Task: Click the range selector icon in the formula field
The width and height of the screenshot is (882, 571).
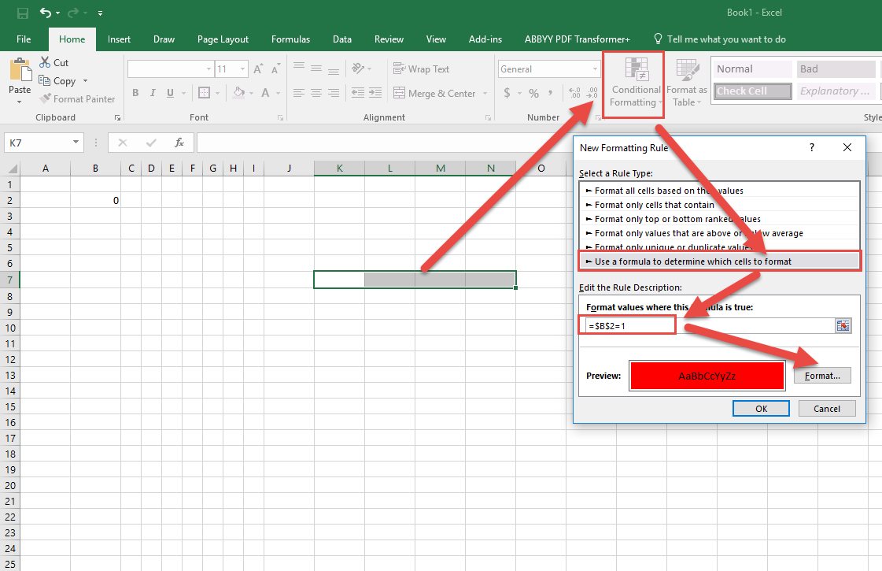Action: point(843,326)
